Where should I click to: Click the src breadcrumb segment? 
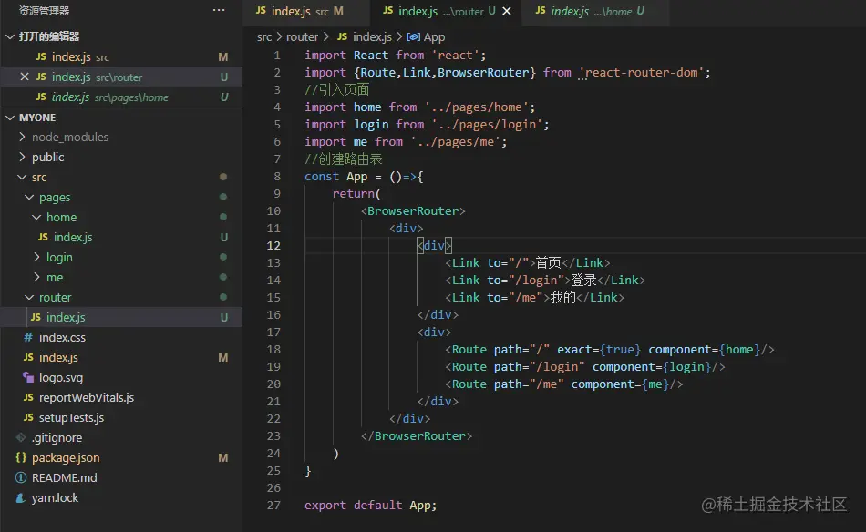pyautogui.click(x=264, y=37)
